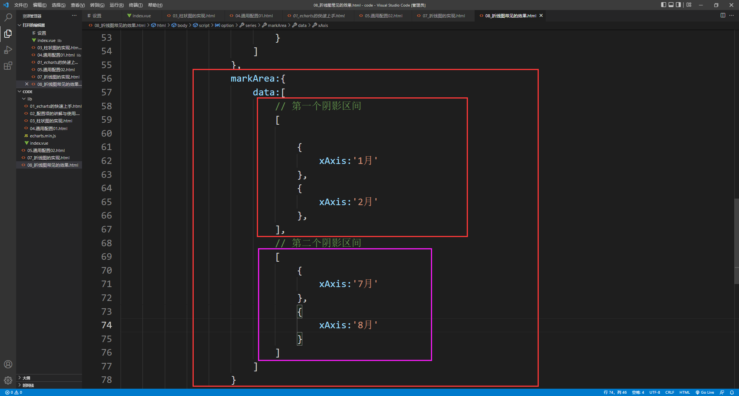Open the Extensions view icon
This screenshot has width=739, height=396.
[x=8, y=66]
